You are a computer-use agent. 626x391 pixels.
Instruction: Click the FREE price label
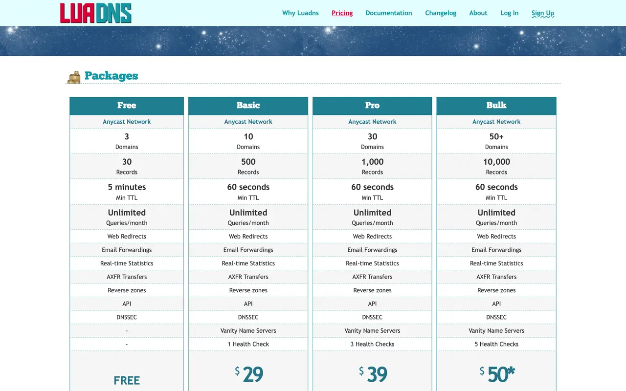127,380
